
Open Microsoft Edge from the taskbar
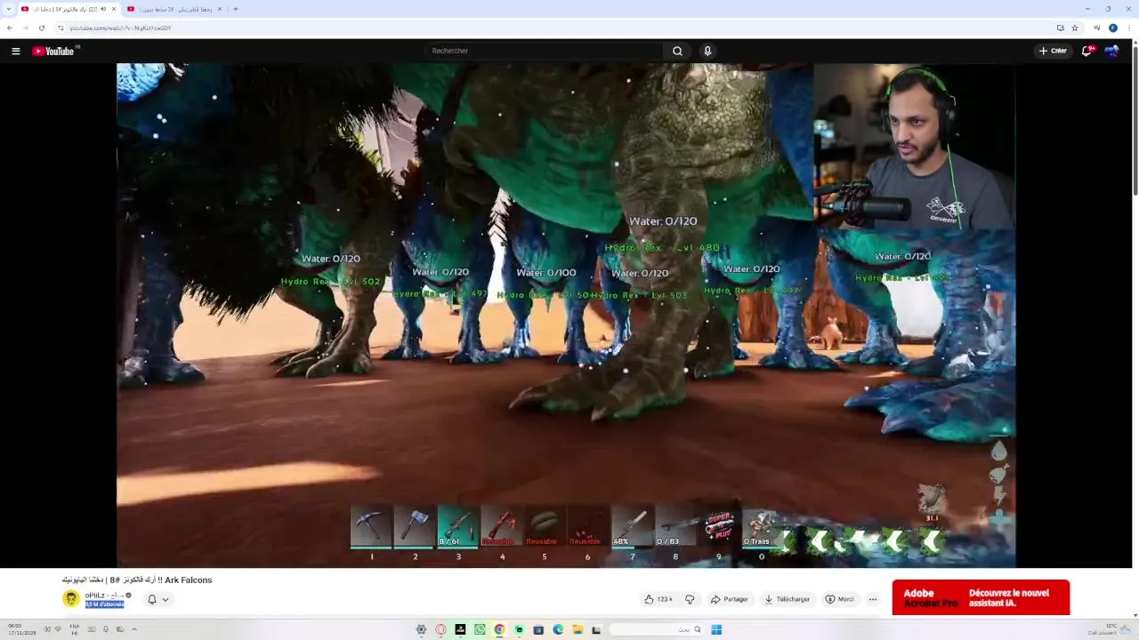pyautogui.click(x=558, y=629)
